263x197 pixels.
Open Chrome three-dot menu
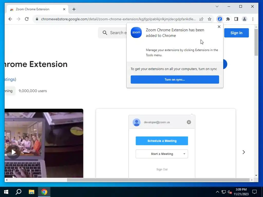[x=253, y=19]
